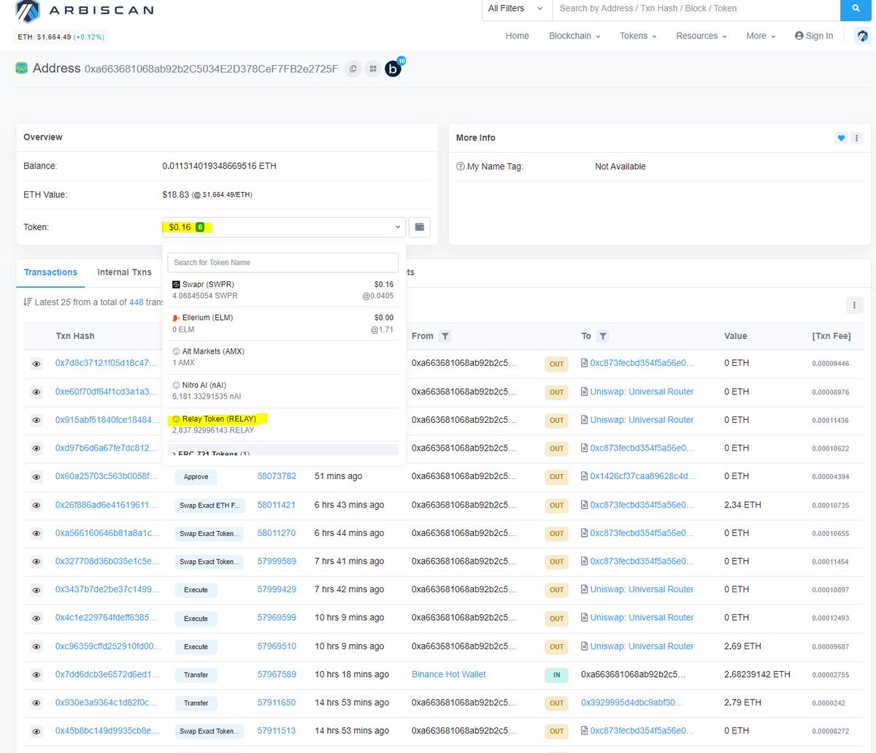This screenshot has width=876, height=753.
Task: Preview transaction 0xa566160646b81a8a1c eye icon
Action: pos(36,533)
